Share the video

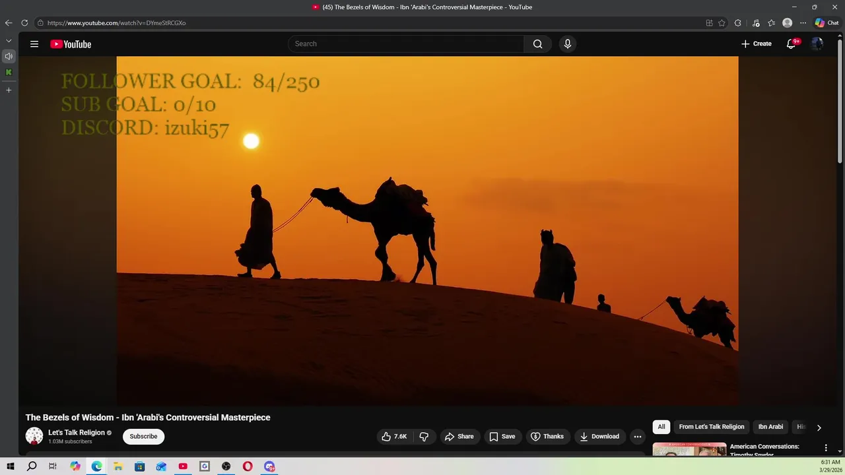[x=459, y=437]
